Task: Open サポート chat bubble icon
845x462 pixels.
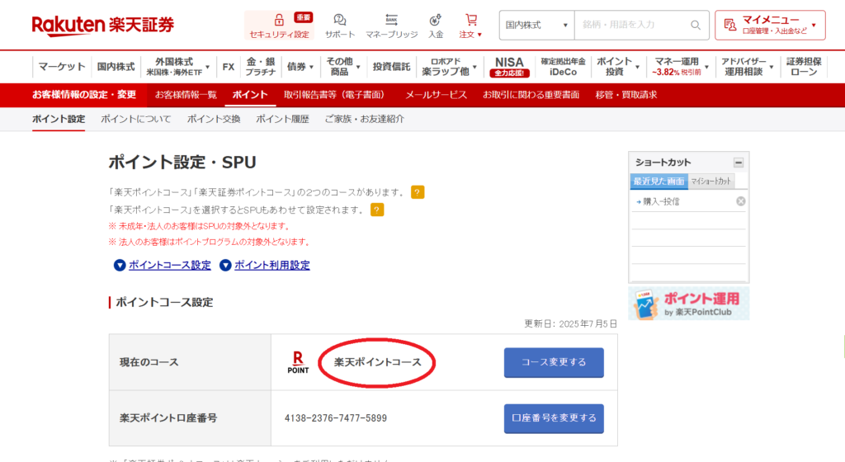Action: click(339, 20)
